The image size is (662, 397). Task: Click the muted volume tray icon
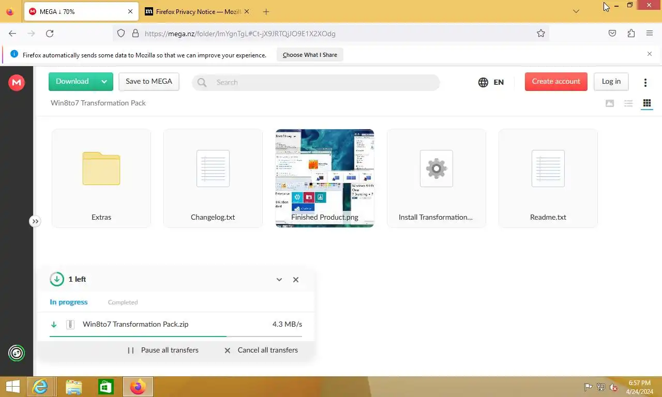tap(613, 387)
